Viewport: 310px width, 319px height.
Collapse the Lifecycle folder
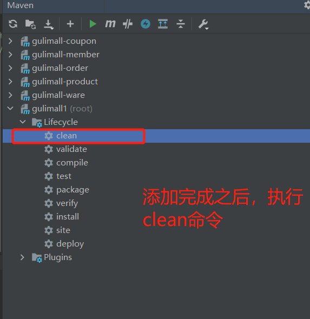[x=23, y=122]
